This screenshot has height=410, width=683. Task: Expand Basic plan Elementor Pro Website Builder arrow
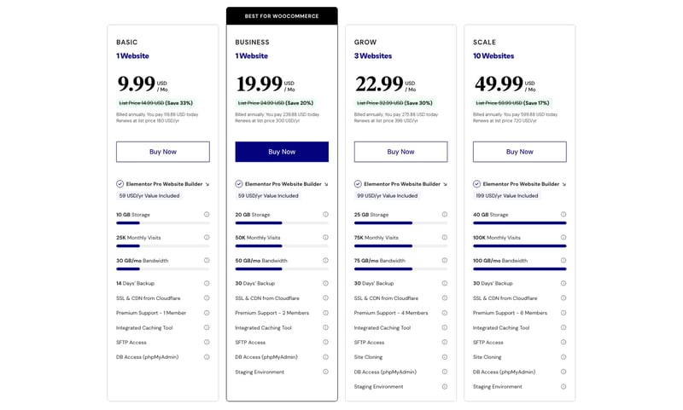pos(207,184)
